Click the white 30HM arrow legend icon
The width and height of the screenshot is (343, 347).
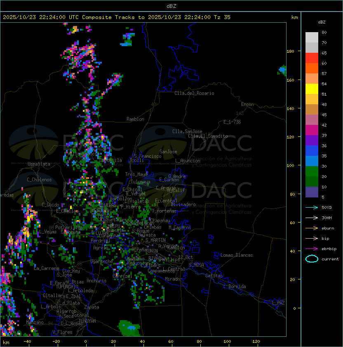click(312, 218)
